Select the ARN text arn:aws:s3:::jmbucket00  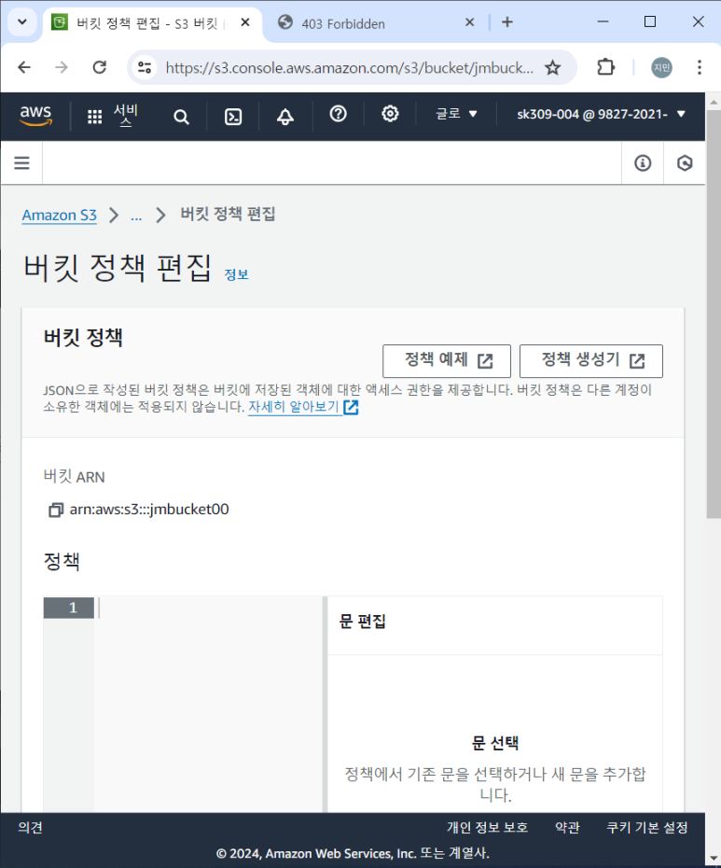149,510
